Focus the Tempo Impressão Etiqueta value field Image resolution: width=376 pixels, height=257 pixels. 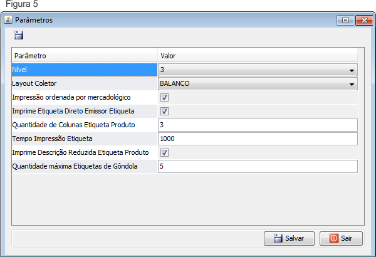[x=257, y=139]
